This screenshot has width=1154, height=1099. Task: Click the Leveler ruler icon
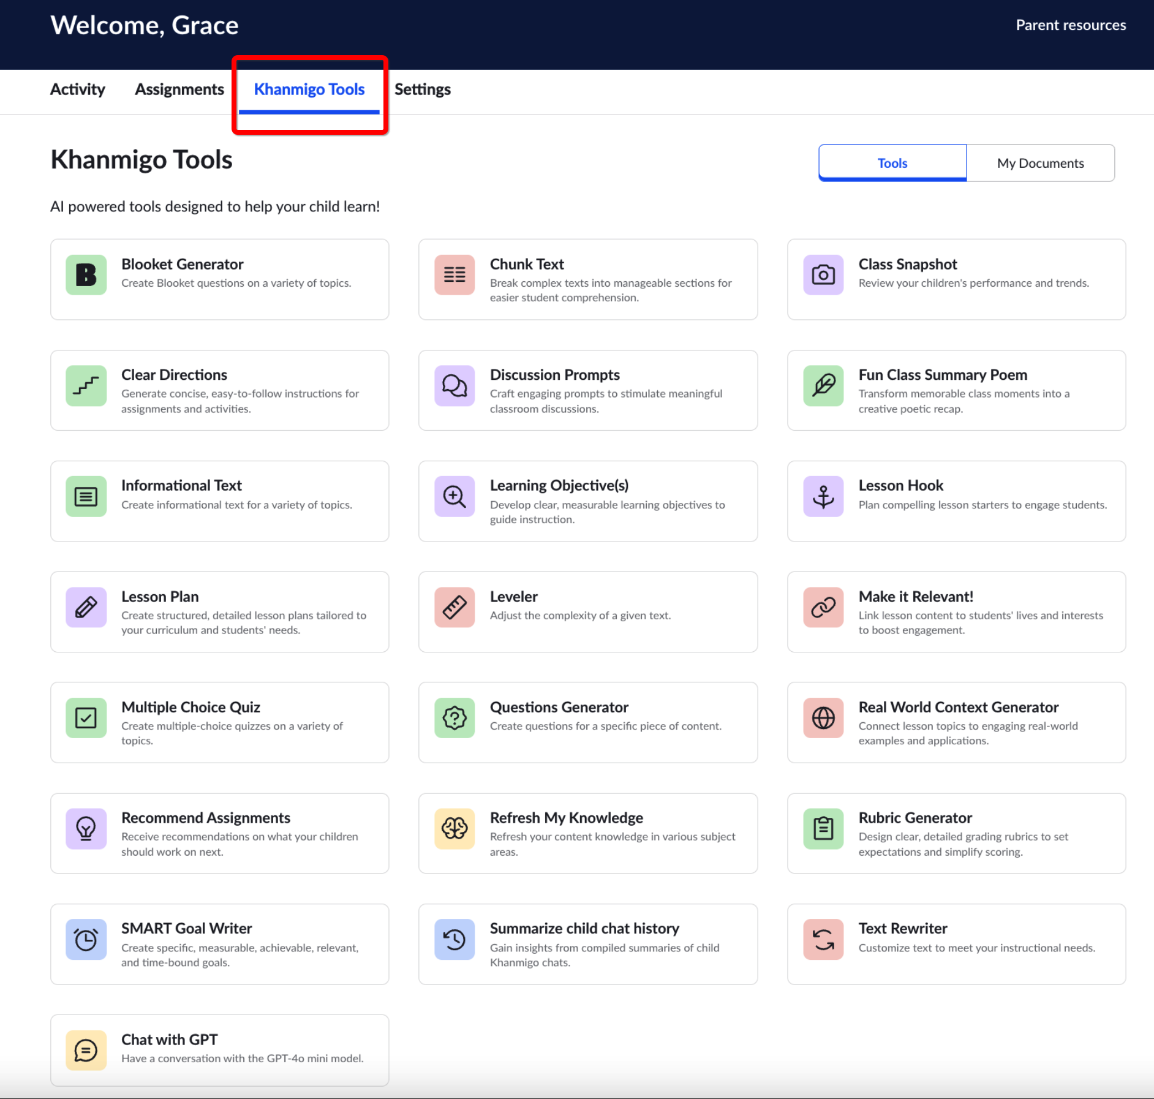coord(454,607)
